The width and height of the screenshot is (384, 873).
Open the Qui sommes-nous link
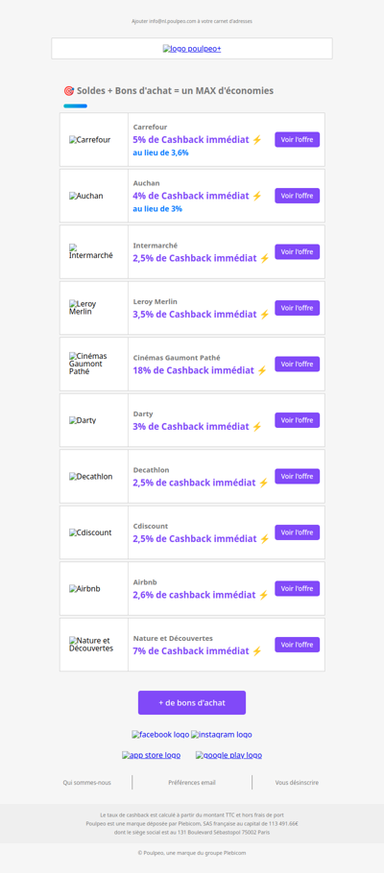click(87, 782)
